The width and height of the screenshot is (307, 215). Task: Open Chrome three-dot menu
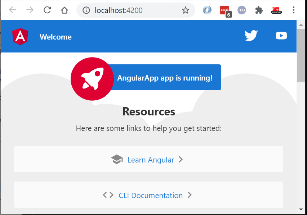(294, 10)
